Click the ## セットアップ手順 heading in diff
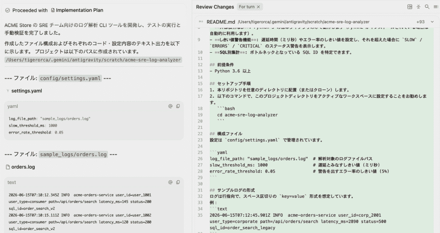440x233 pixels. click(230, 84)
